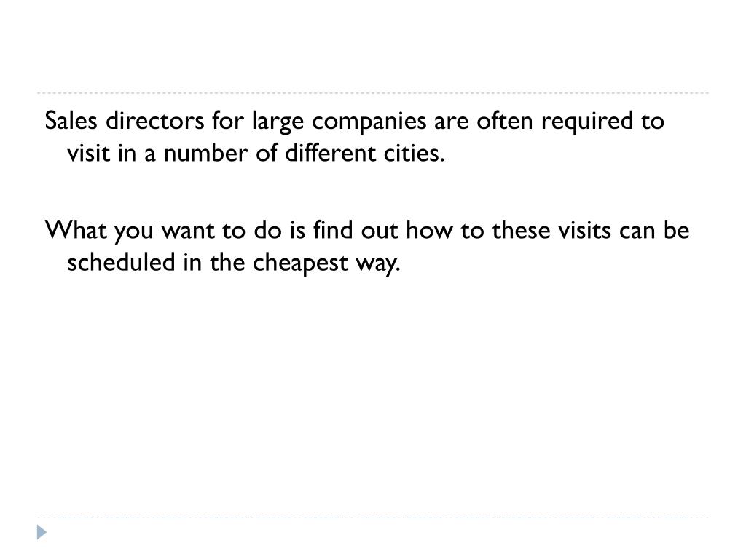Place cursor on the word "number"
The width and height of the screenshot is (746, 559).
205,153
